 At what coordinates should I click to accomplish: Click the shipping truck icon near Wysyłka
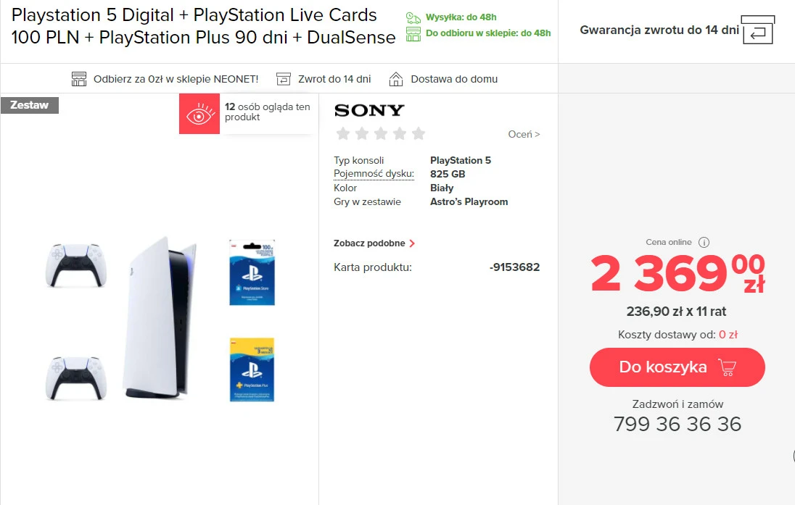pyautogui.click(x=413, y=18)
